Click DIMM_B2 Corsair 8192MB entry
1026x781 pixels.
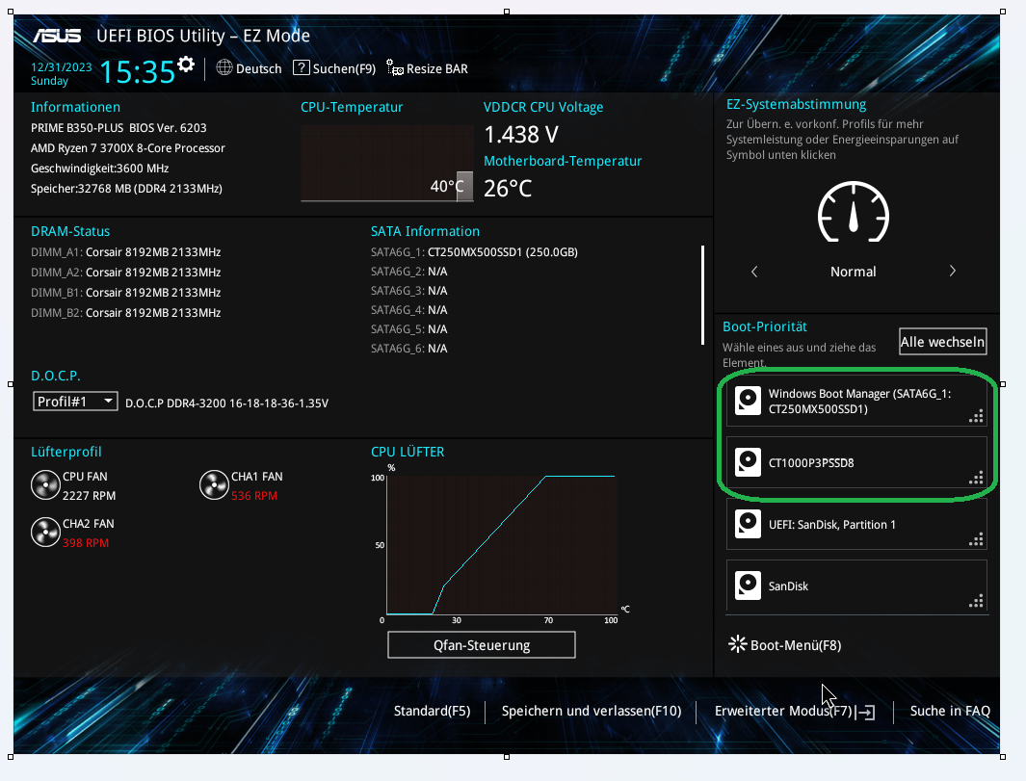125,313
